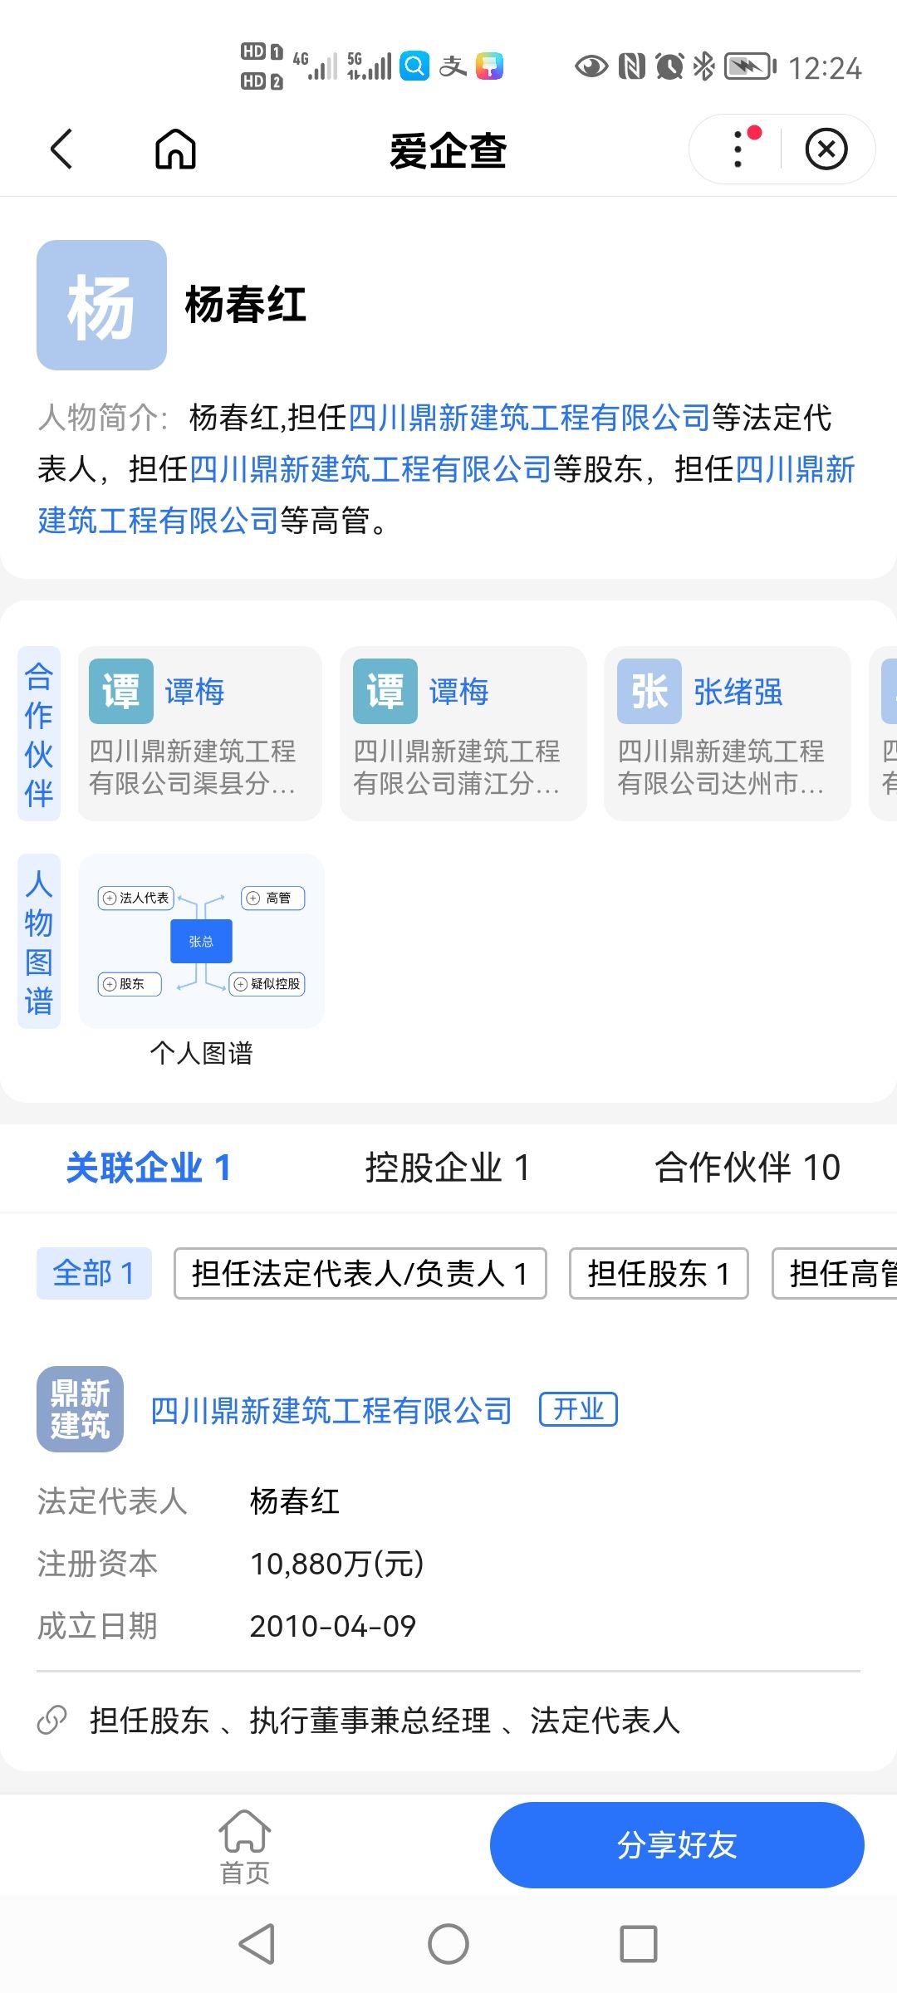897x1993 pixels.
Task: Go to home via house icon in header
Action: (x=175, y=149)
